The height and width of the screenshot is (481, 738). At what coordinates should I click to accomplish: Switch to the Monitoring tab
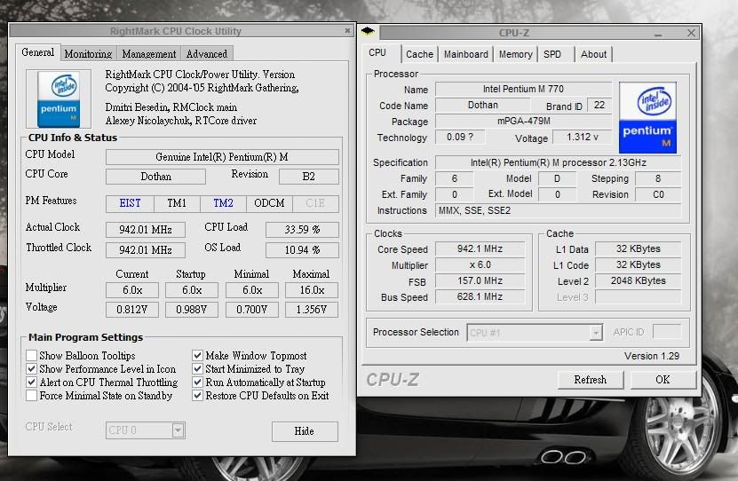tap(88, 53)
